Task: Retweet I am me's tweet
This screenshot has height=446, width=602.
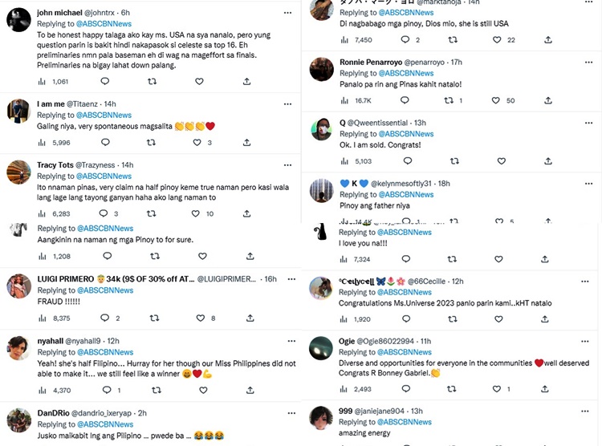Action: 151,143
